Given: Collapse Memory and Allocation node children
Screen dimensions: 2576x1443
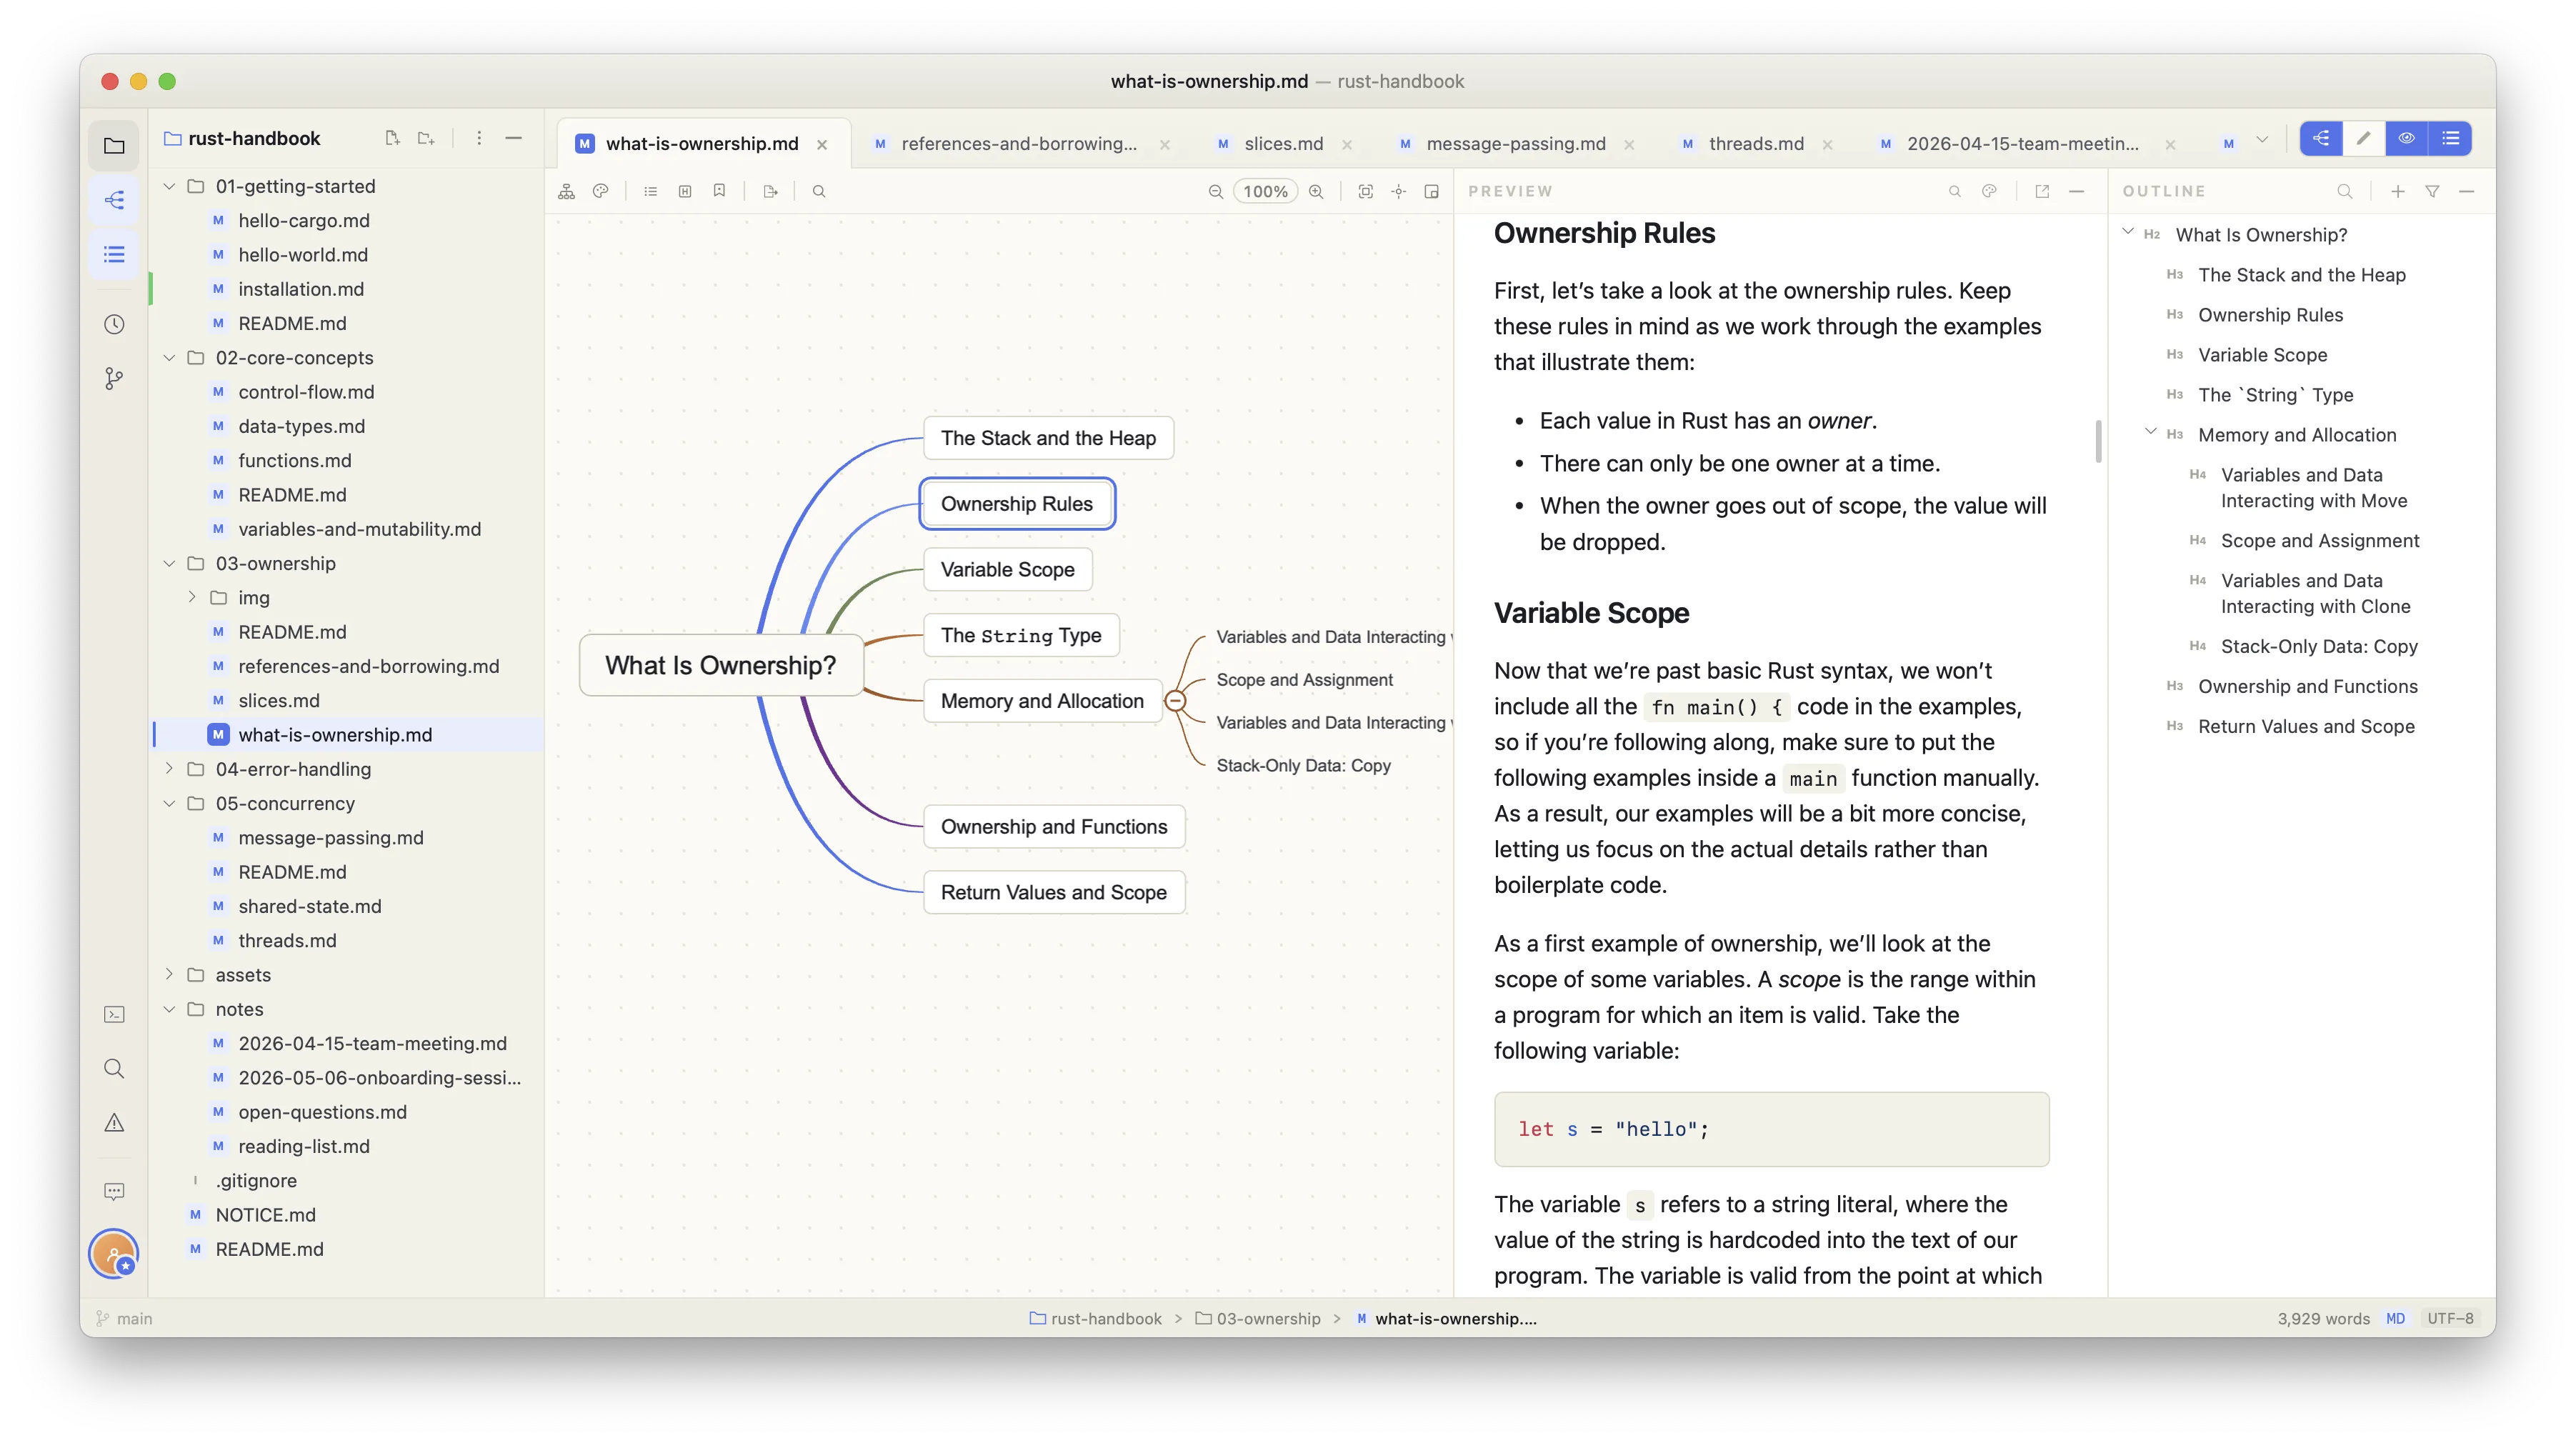Looking at the screenshot, I should pos(1176,701).
